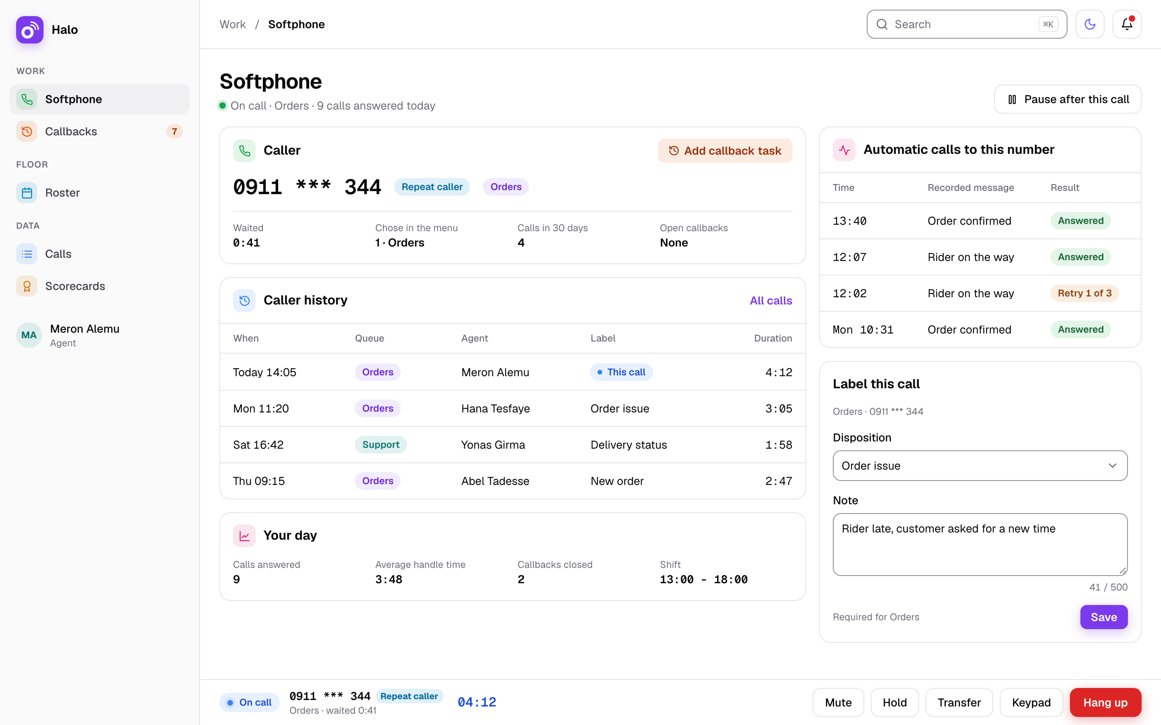The image size is (1161, 725).
Task: Click the Retry 1 of 3 result badge
Action: click(x=1084, y=293)
